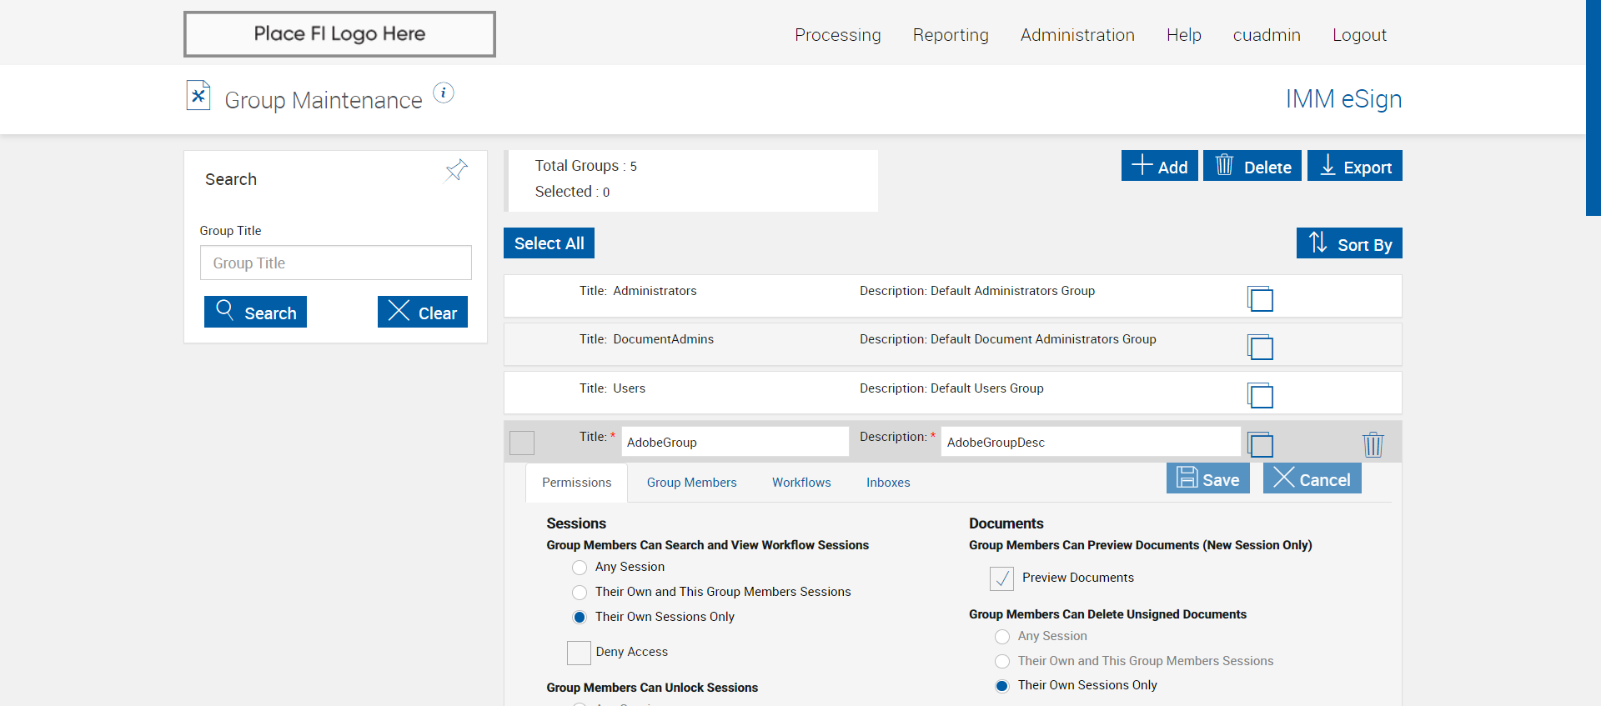Screen dimensions: 1601x706
Task: Open the Sort By dropdown
Action: click(1349, 243)
